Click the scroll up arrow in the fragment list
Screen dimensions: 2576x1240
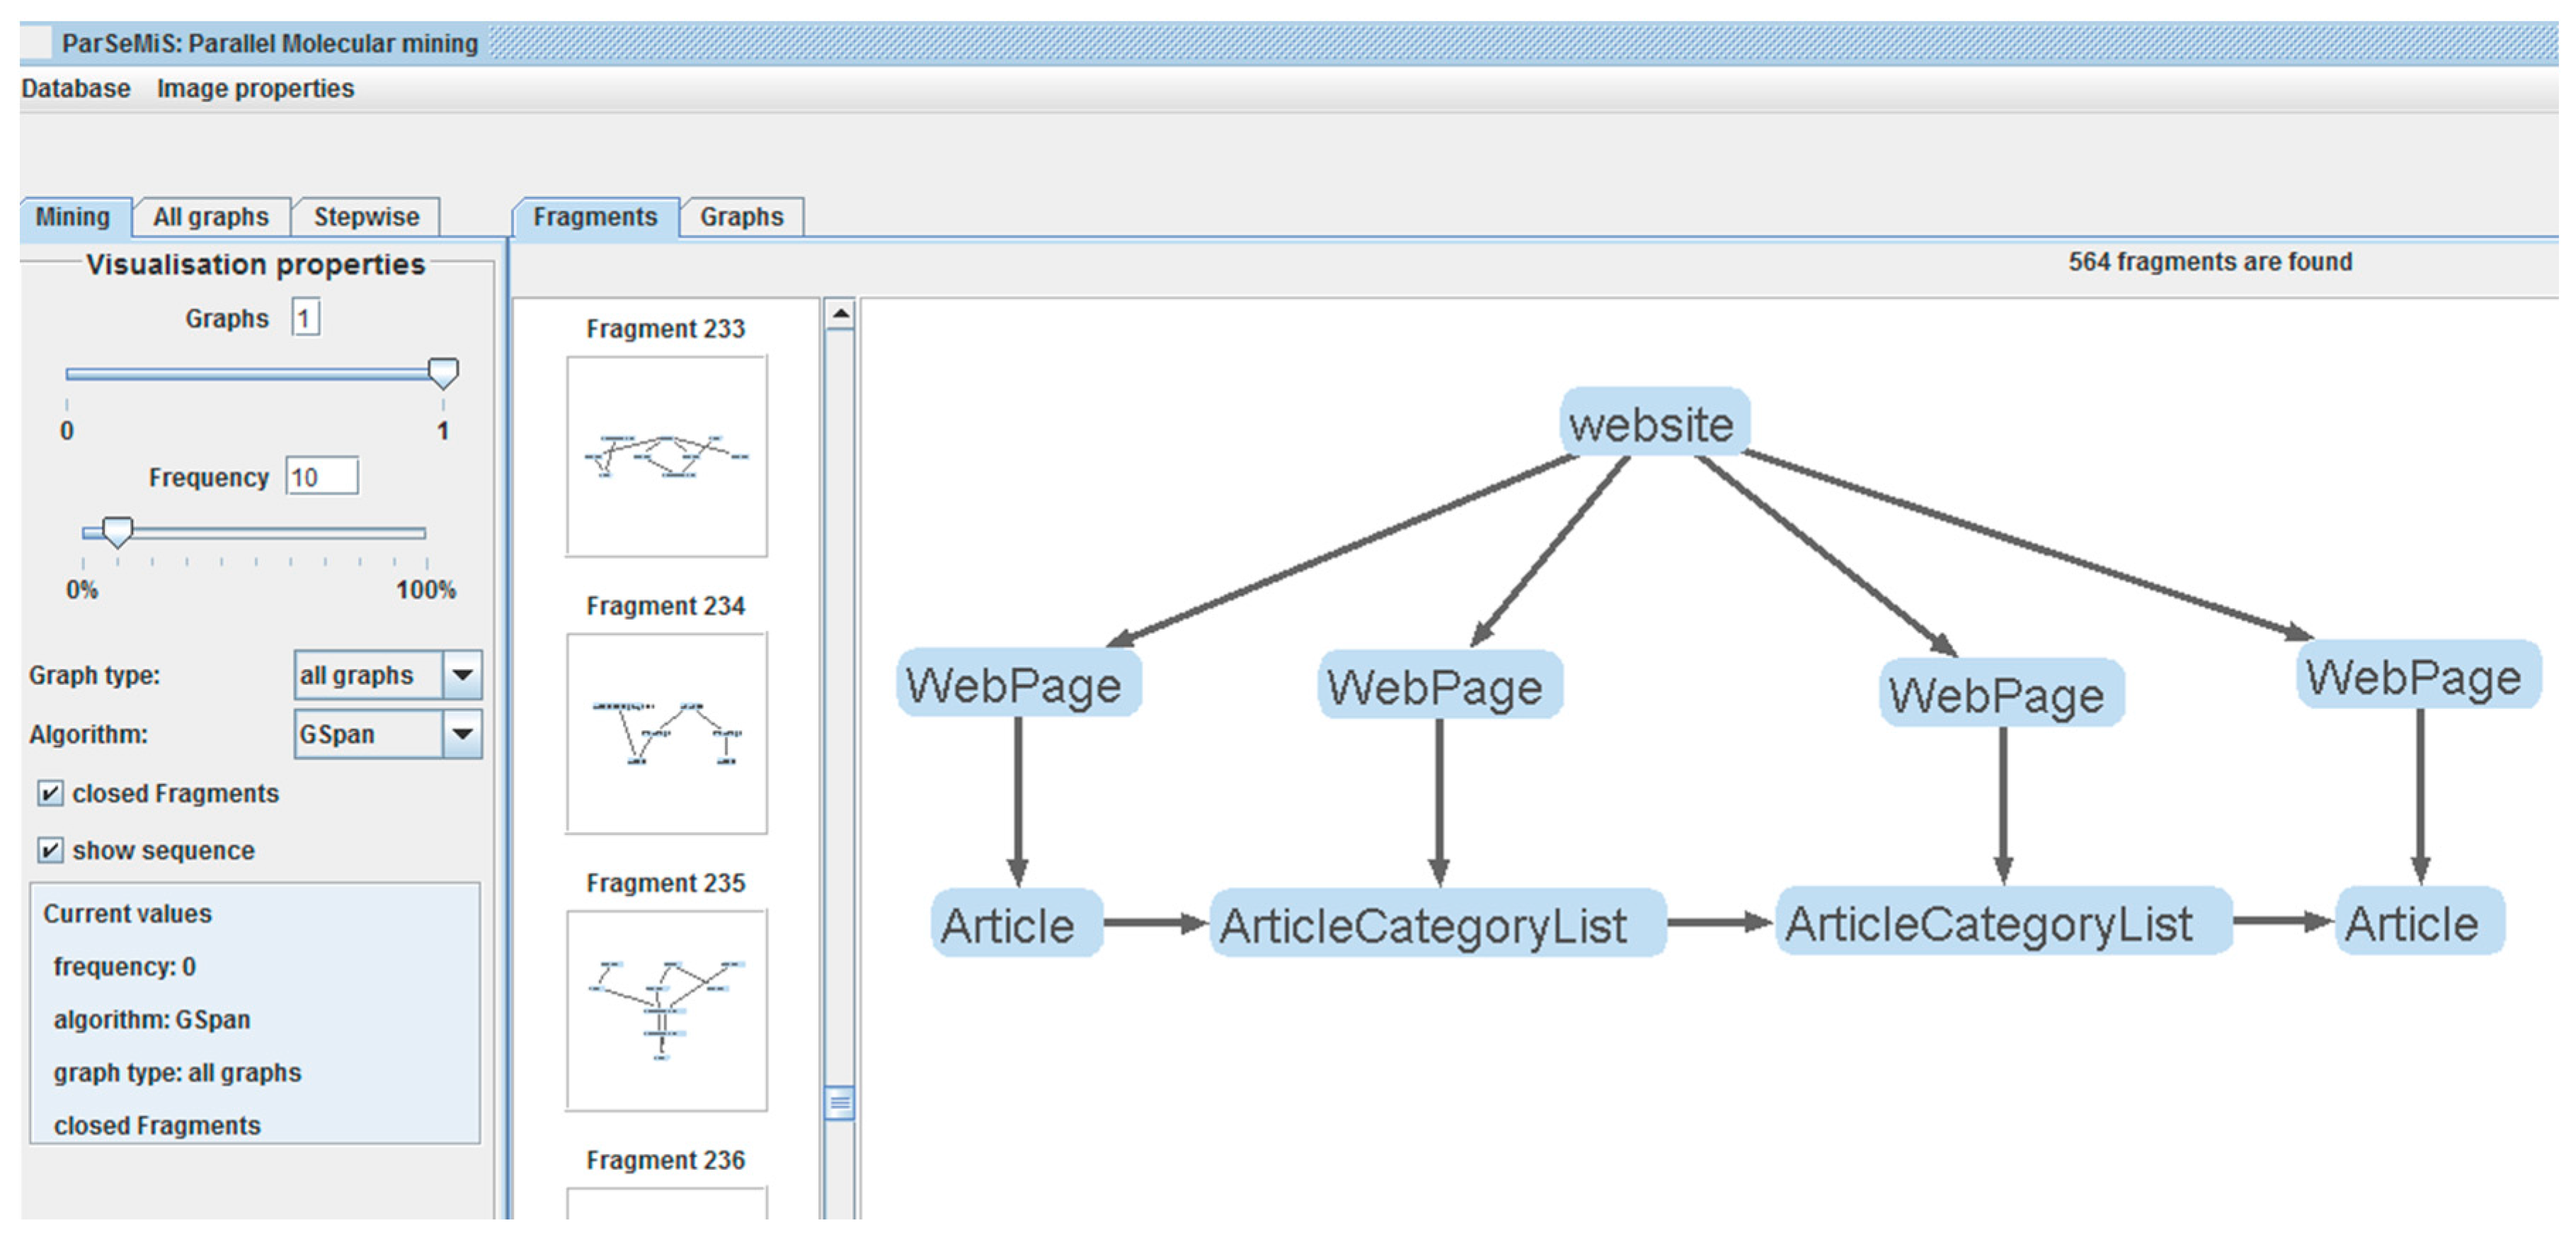841,314
